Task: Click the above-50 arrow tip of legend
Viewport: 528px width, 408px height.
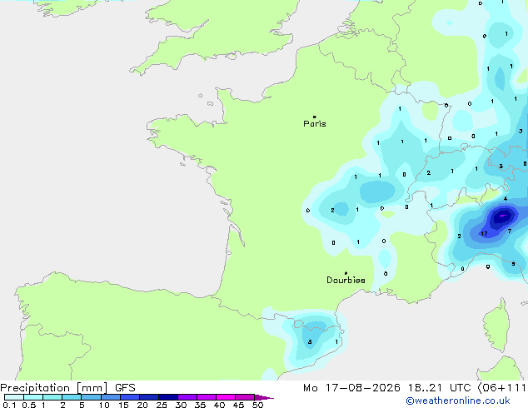Action: click(264, 397)
